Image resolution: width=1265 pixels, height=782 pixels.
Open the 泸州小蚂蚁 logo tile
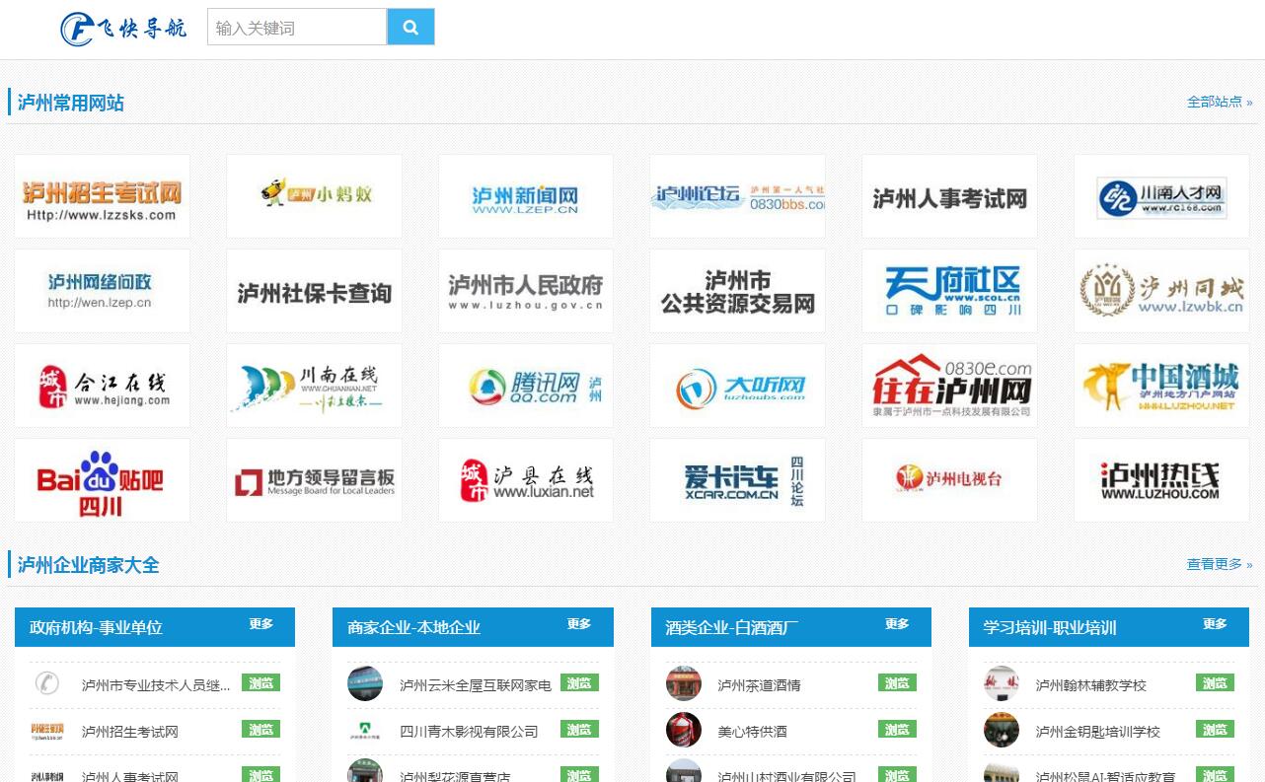(314, 196)
